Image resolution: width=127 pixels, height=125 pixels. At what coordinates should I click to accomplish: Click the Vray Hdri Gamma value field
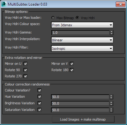(80, 33)
